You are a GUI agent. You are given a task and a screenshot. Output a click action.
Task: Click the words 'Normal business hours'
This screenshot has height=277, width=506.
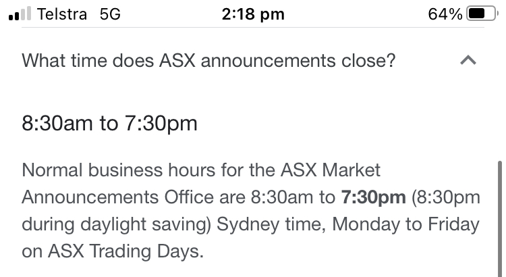pos(119,170)
